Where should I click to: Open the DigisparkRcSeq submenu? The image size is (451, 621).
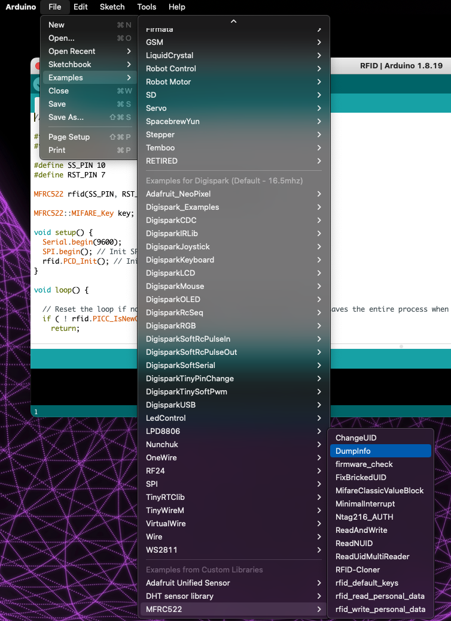233,312
